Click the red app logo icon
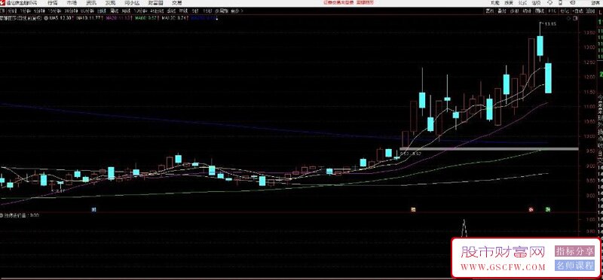Screen dimensions: 603x280 3,3
